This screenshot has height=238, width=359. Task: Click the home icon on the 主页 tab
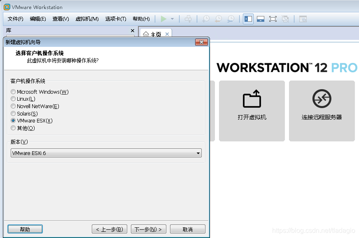click(146, 34)
